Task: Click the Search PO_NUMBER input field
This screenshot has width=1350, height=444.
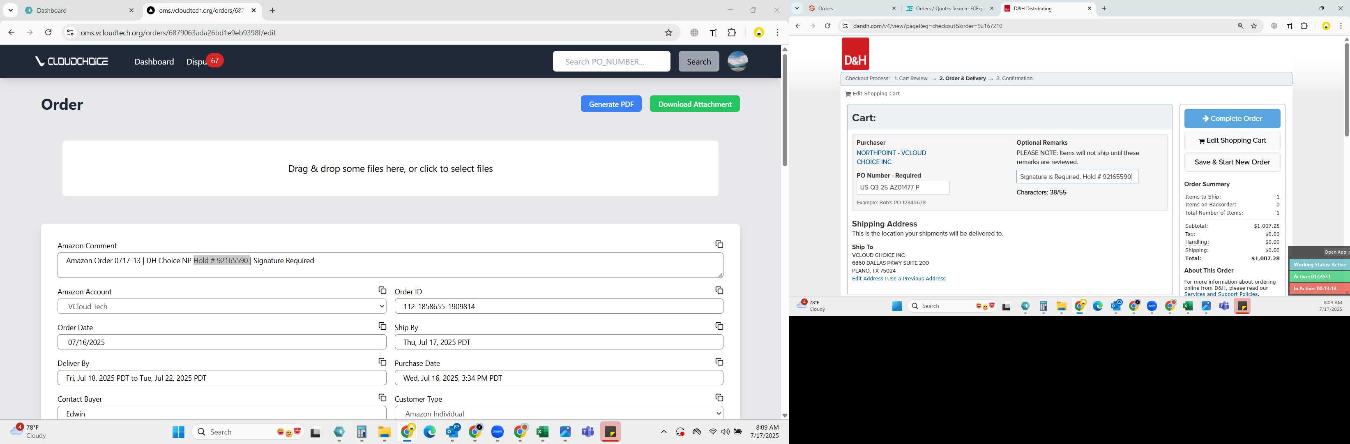Action: pyautogui.click(x=611, y=61)
